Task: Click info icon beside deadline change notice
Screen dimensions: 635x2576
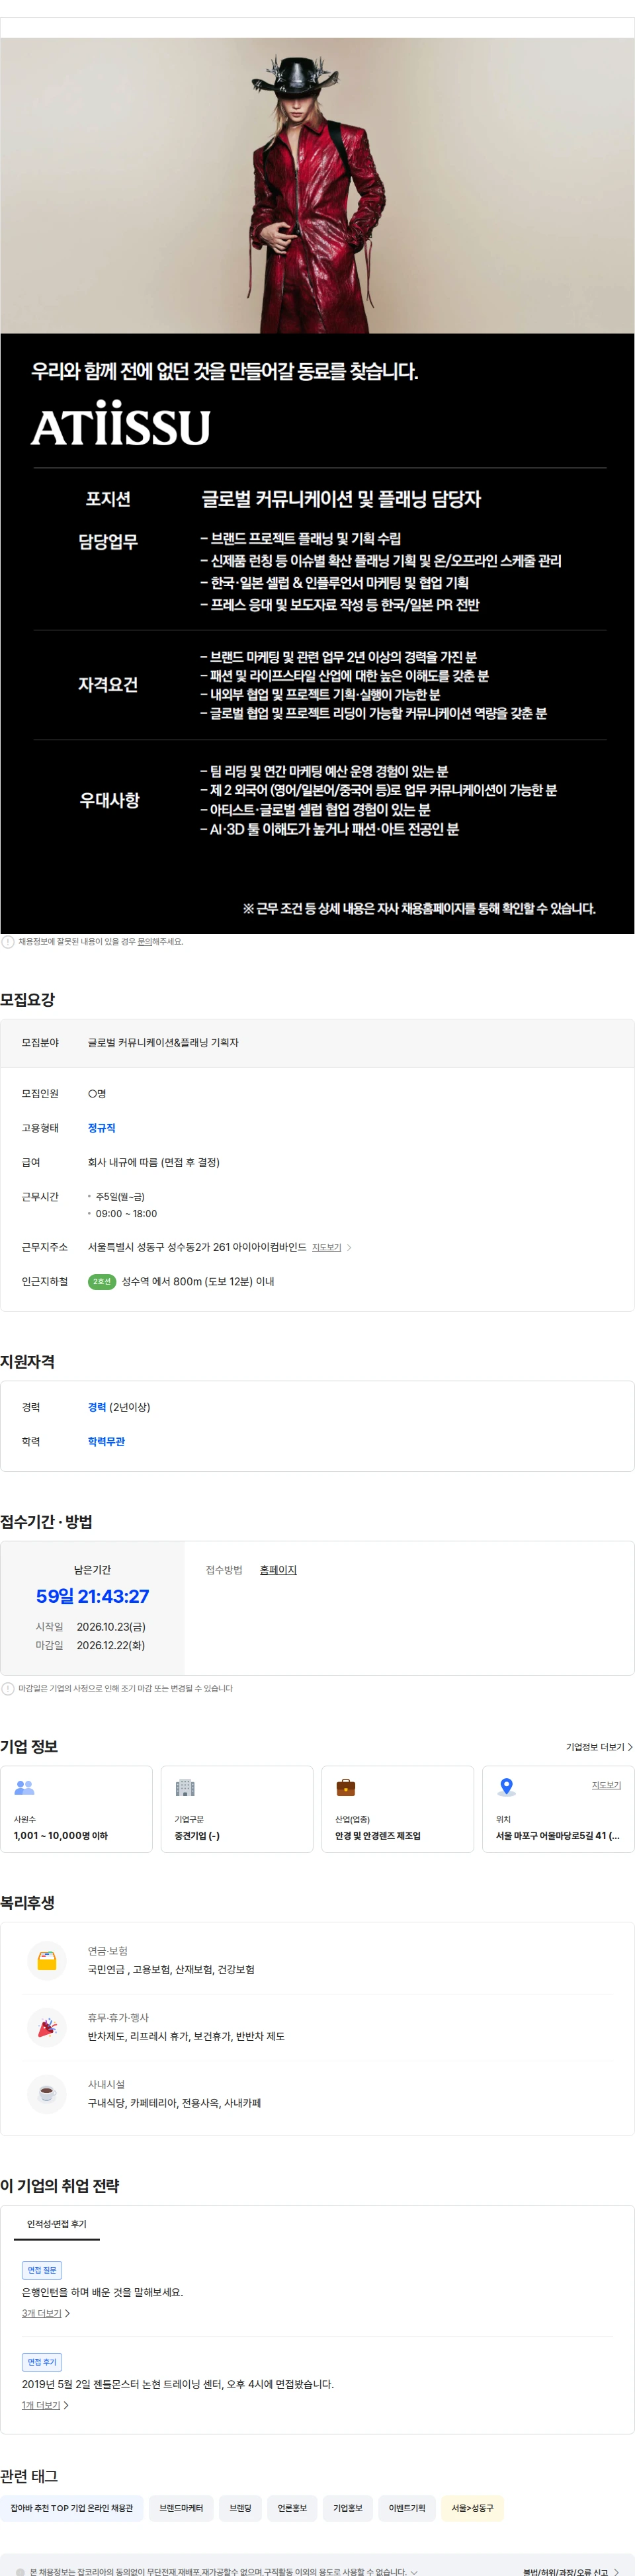Action: [8, 1688]
